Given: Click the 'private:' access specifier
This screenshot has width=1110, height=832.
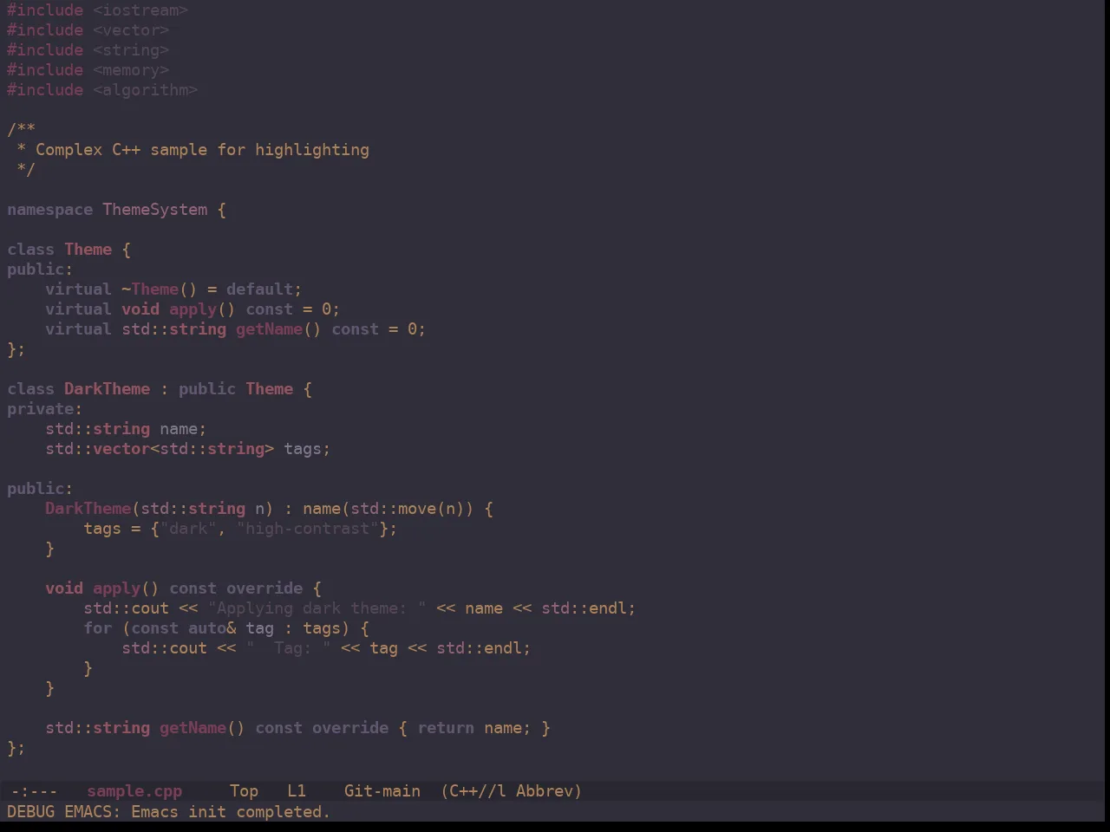Looking at the screenshot, I should pyautogui.click(x=45, y=409).
